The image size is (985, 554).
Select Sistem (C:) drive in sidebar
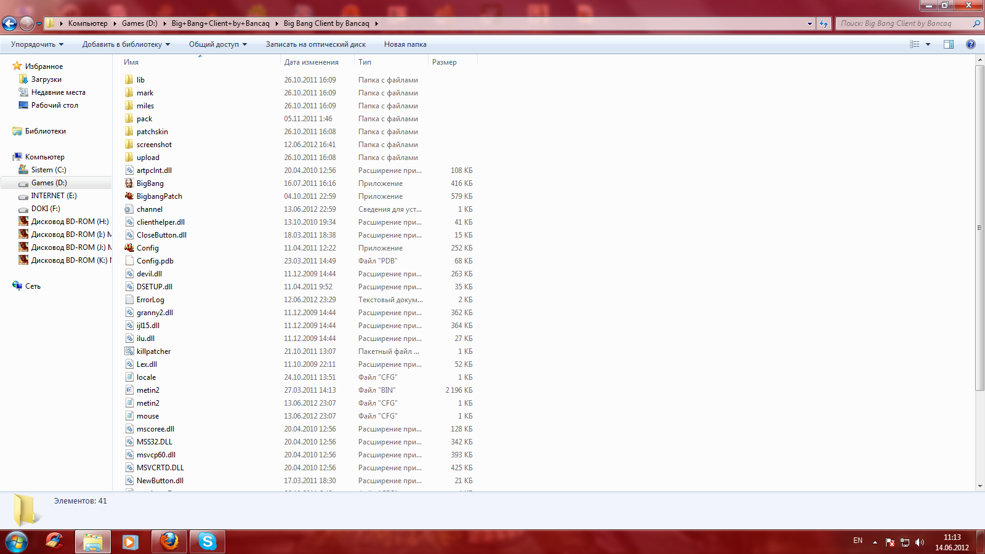48,170
